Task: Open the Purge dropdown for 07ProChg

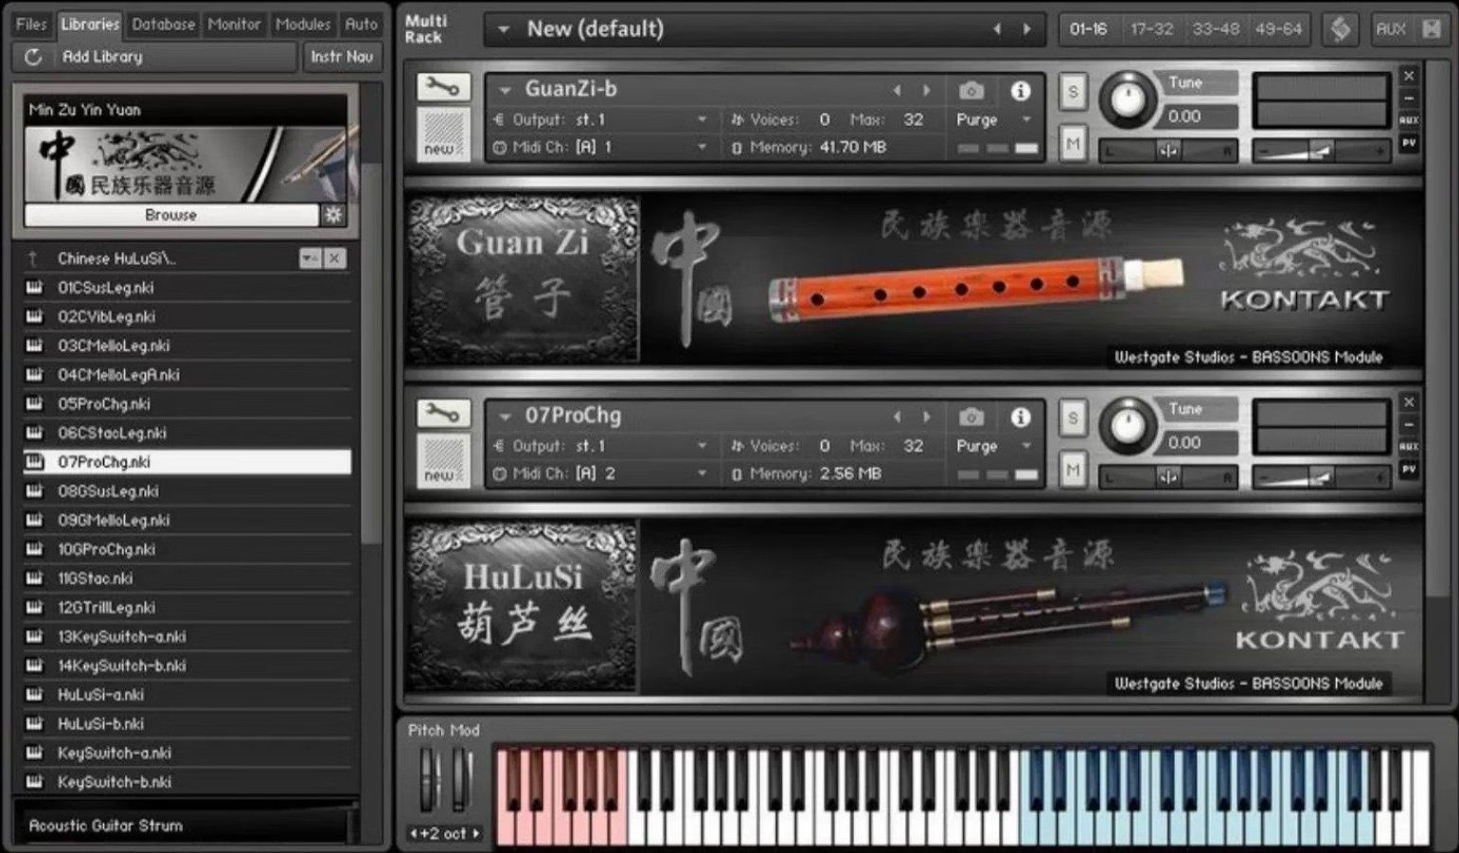Action: coord(1026,446)
